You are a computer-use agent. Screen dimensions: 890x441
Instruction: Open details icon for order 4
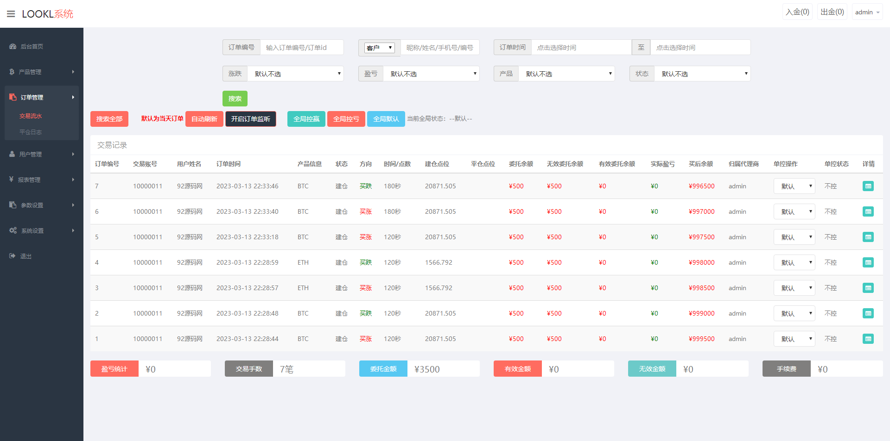[868, 262]
